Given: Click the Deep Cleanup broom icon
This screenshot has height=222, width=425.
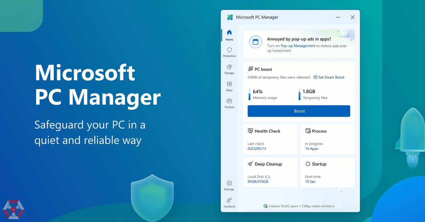Looking at the screenshot, I should [x=250, y=164].
